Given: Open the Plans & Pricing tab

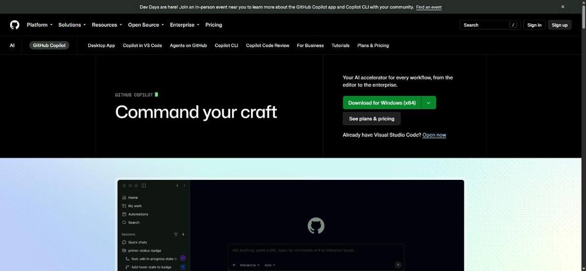Looking at the screenshot, I should pos(373,45).
